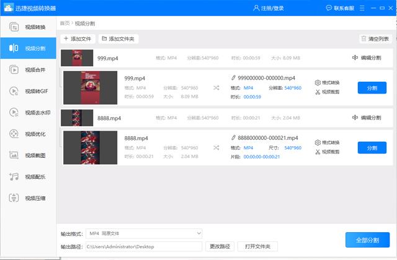Click the 视频压缩 compress icon
Screen dimensions: 397x260
coord(14,198)
